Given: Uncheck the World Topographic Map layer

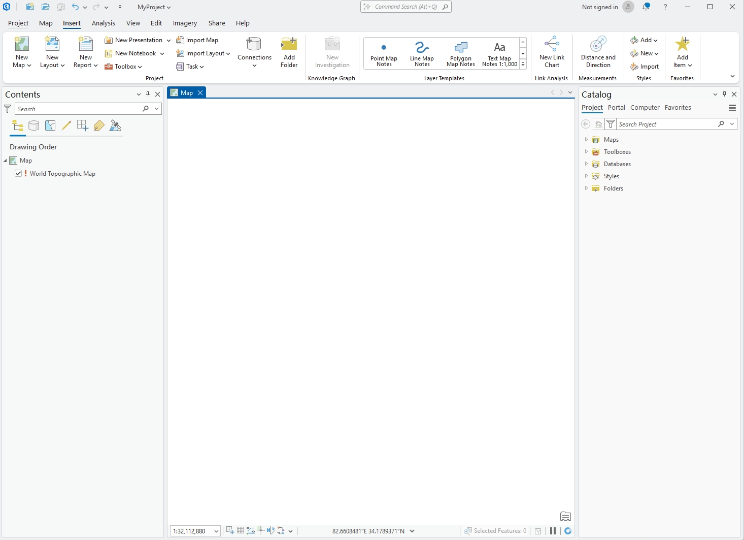Looking at the screenshot, I should [x=18, y=174].
